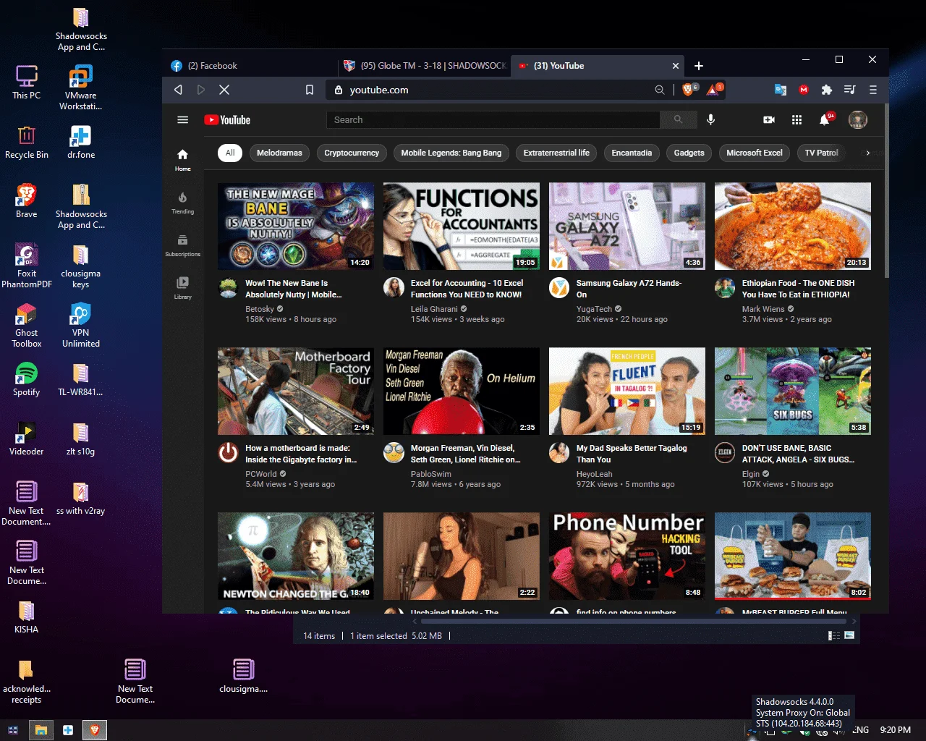
Task: Start voice search with the microphone icon
Action: pos(711,120)
